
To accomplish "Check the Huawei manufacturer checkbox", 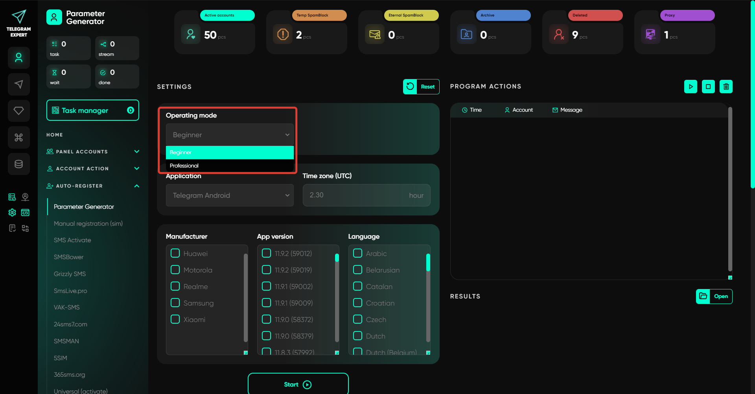I will click(x=175, y=253).
